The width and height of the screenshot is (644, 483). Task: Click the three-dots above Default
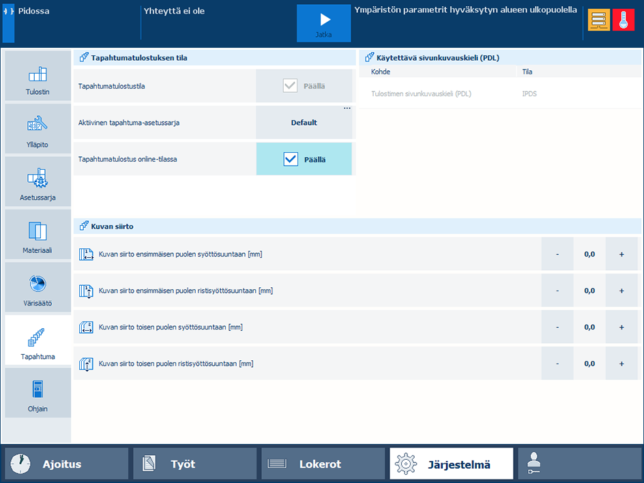tap(347, 108)
